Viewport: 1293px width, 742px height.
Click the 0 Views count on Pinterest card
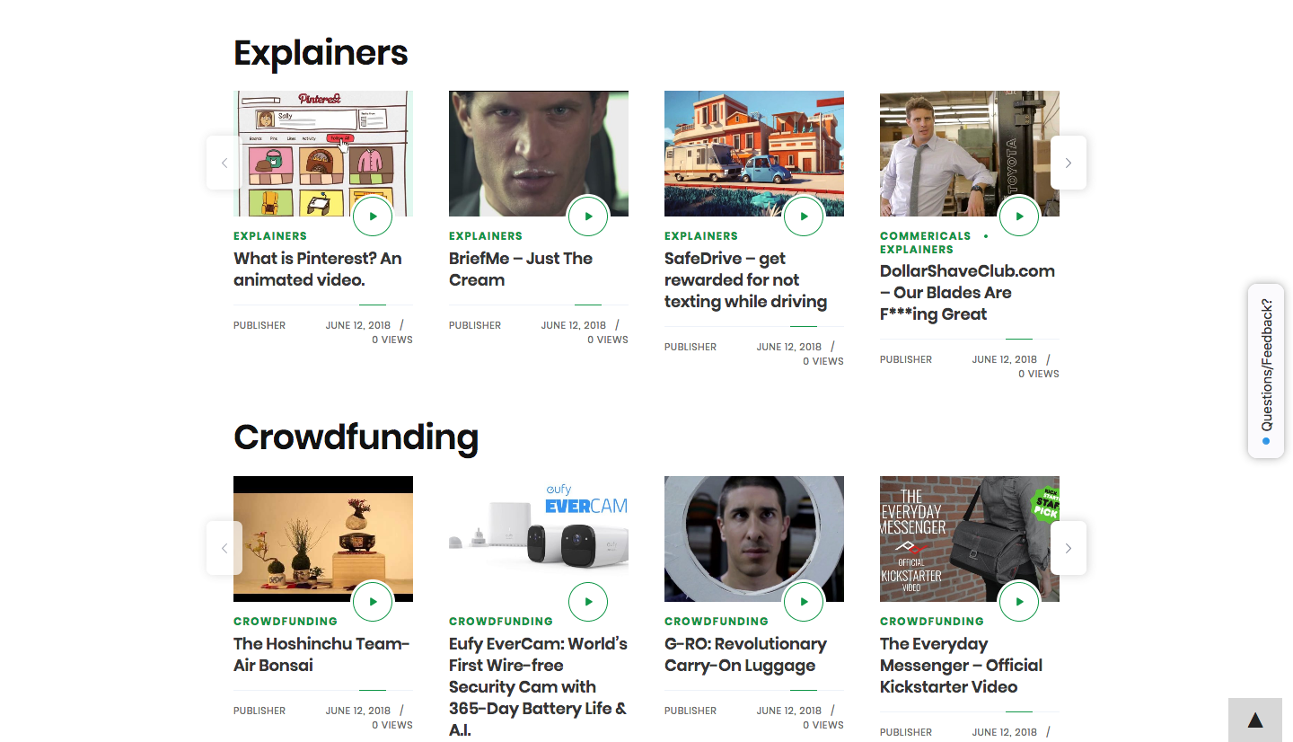pos(392,340)
